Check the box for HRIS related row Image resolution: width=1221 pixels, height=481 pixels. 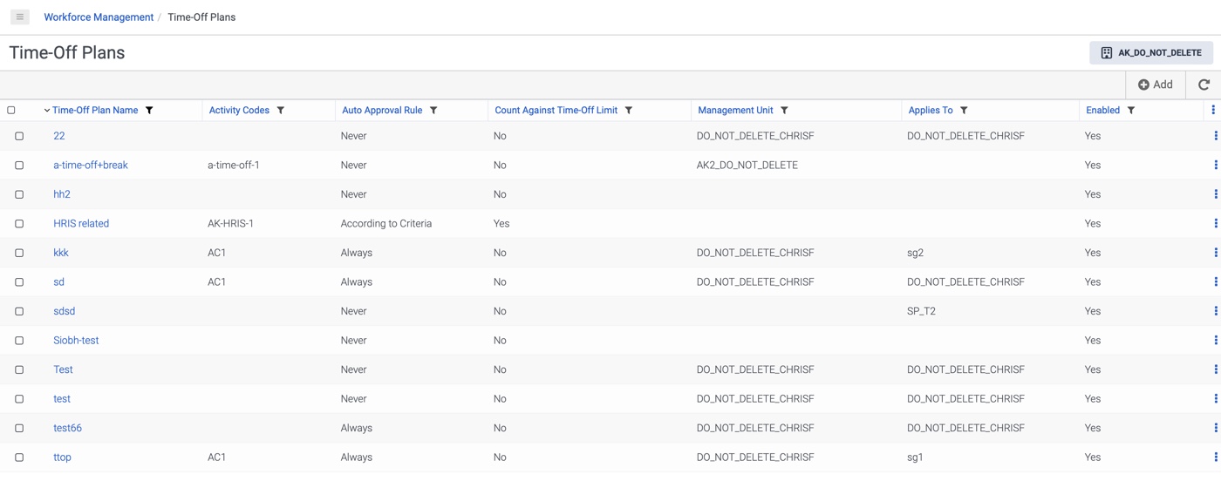[x=19, y=224]
